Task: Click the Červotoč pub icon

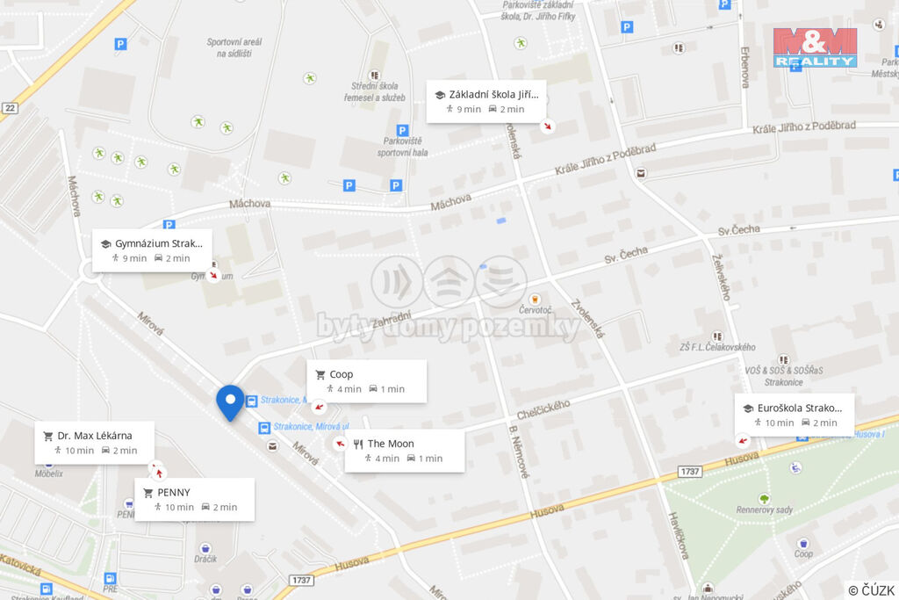Action: [x=535, y=300]
